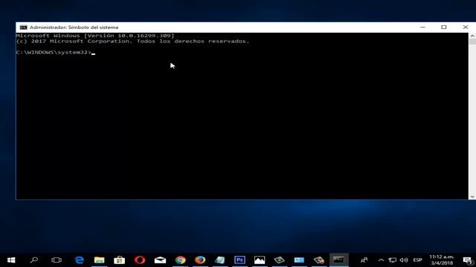
Task: Open network status tray icon
Action: pos(392,260)
